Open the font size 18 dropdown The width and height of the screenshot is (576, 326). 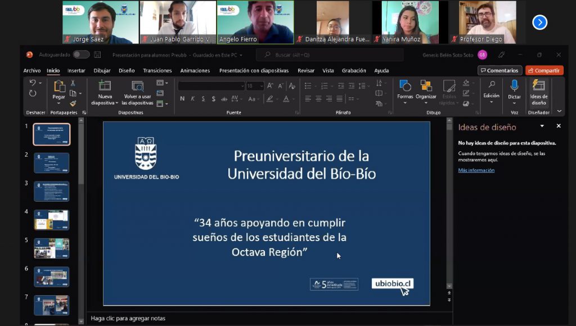coord(261,86)
